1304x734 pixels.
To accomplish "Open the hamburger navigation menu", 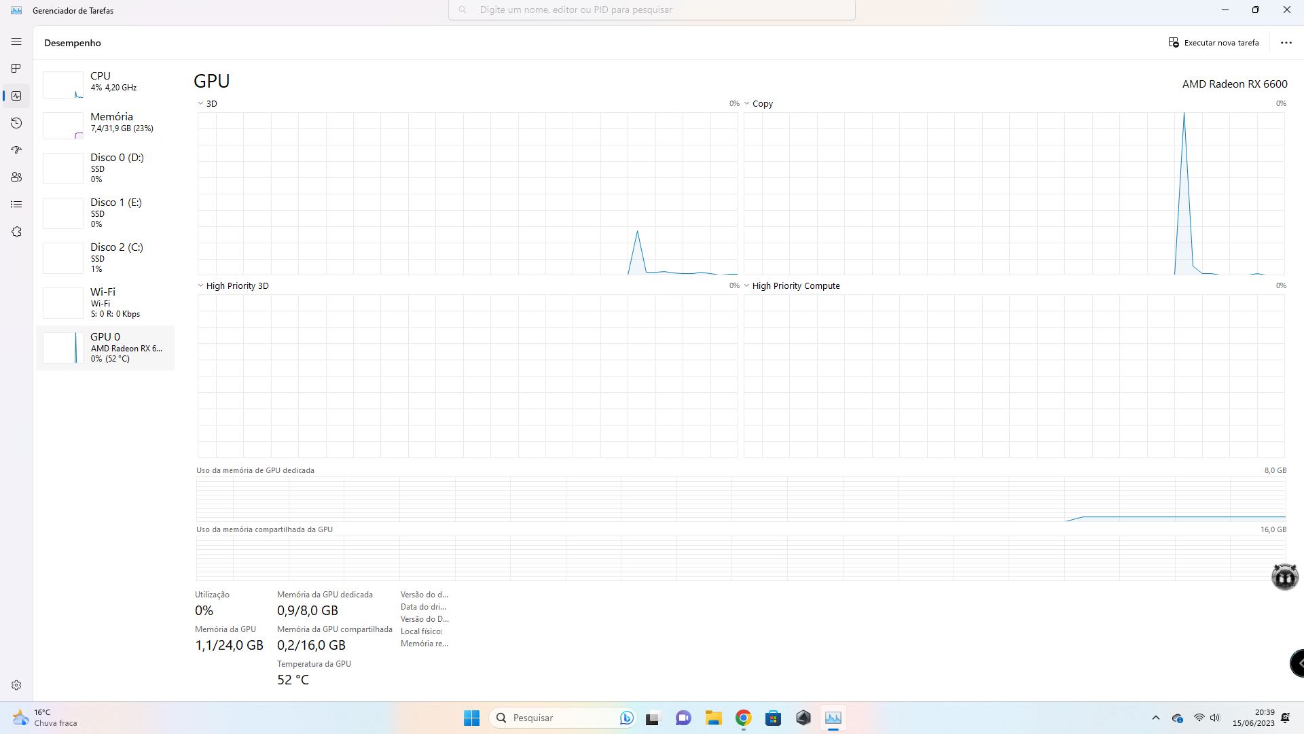I will (x=16, y=41).
